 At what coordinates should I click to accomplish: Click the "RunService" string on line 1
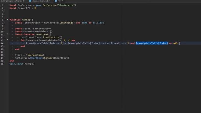point(66,5)
